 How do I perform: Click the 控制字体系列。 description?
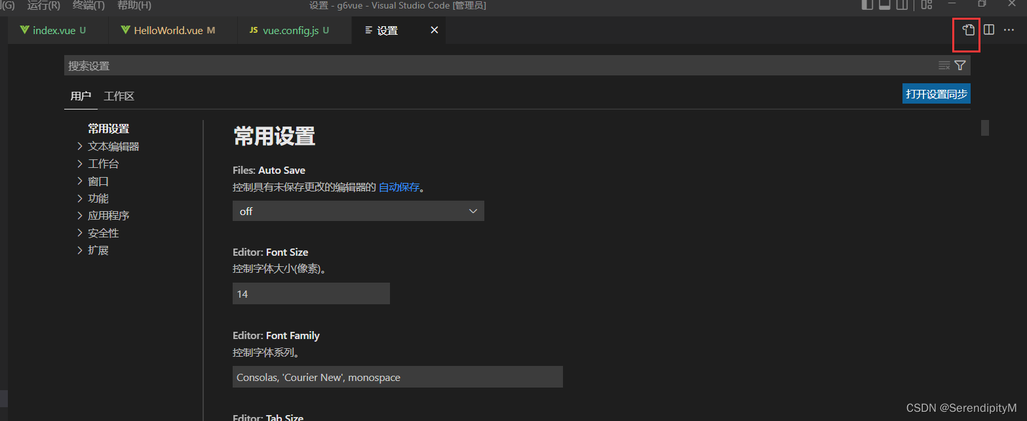266,352
